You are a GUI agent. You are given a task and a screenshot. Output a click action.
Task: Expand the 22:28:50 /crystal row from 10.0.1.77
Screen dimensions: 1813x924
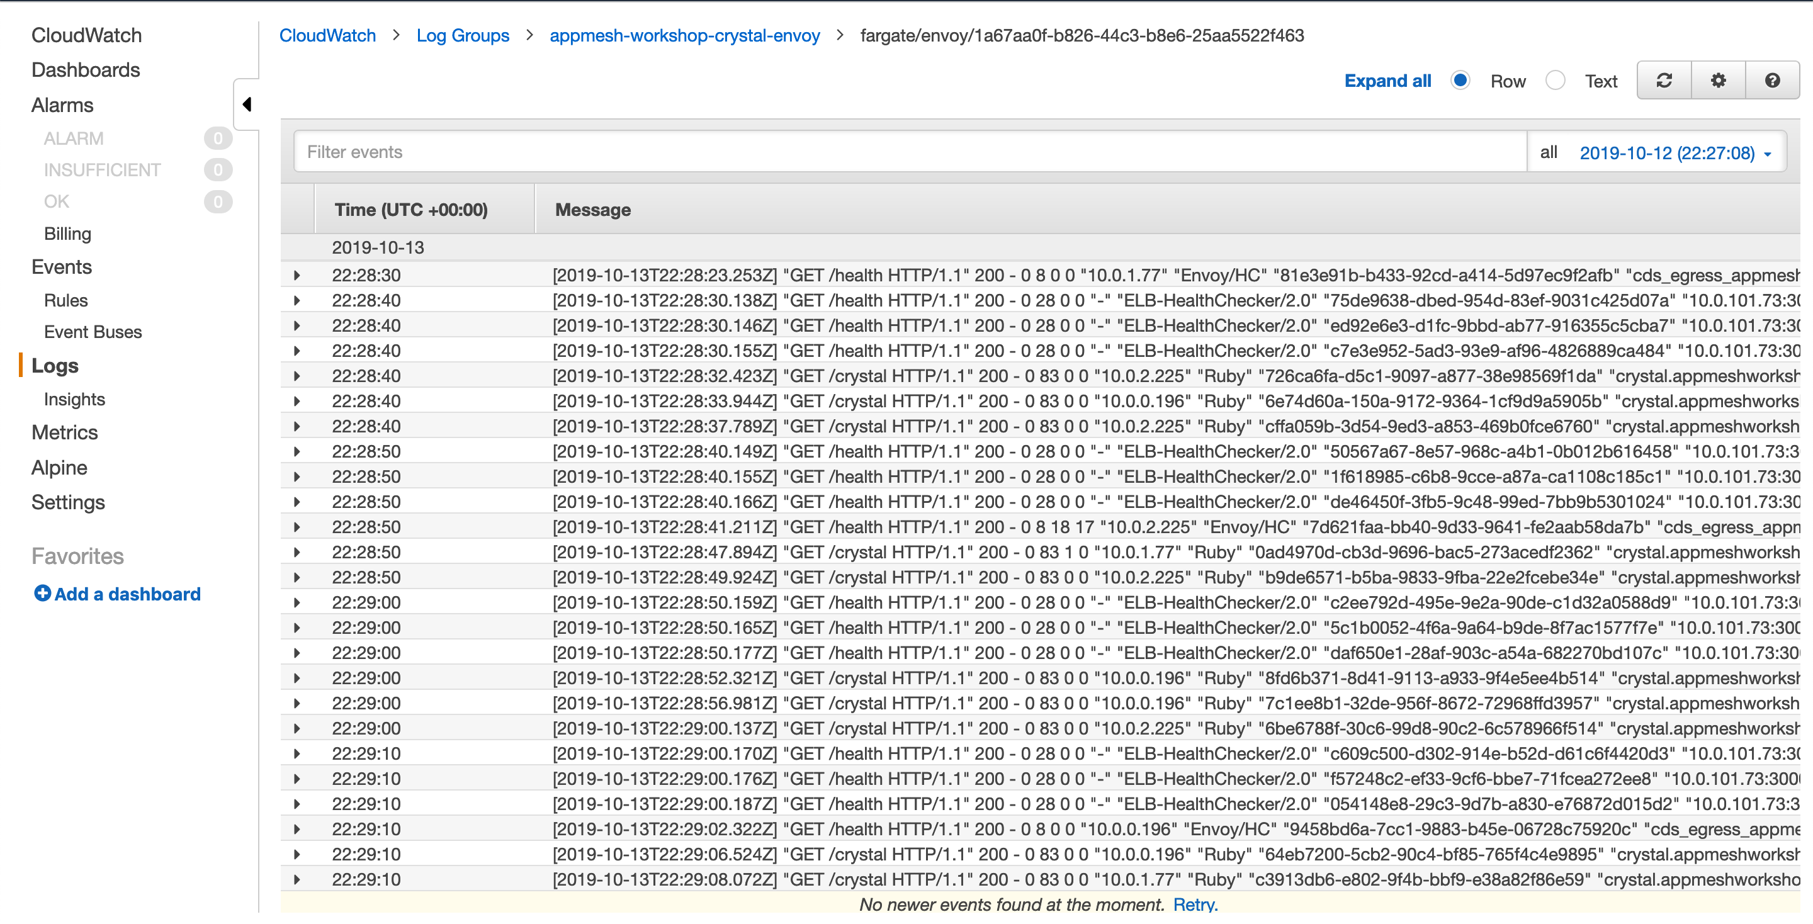pos(297,552)
